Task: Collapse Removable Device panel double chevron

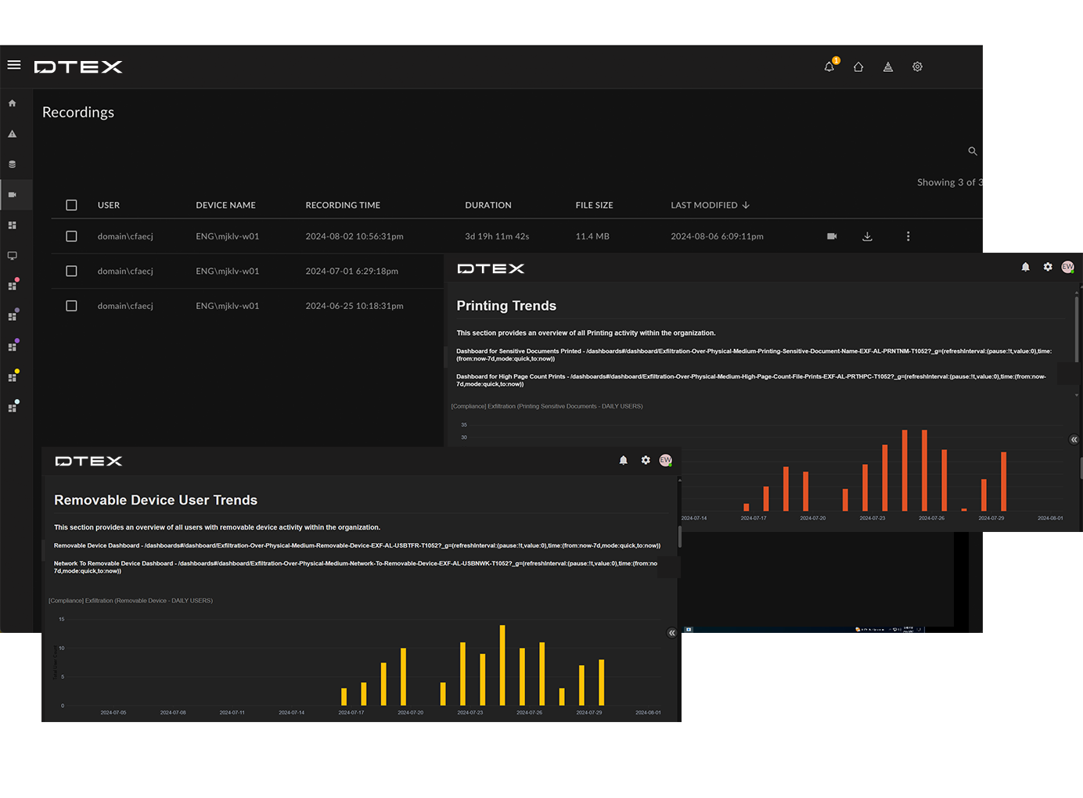Action: pyautogui.click(x=671, y=633)
